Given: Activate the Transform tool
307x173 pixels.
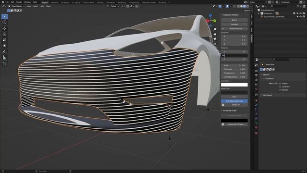Looking at the screenshot, I should coord(4,46).
